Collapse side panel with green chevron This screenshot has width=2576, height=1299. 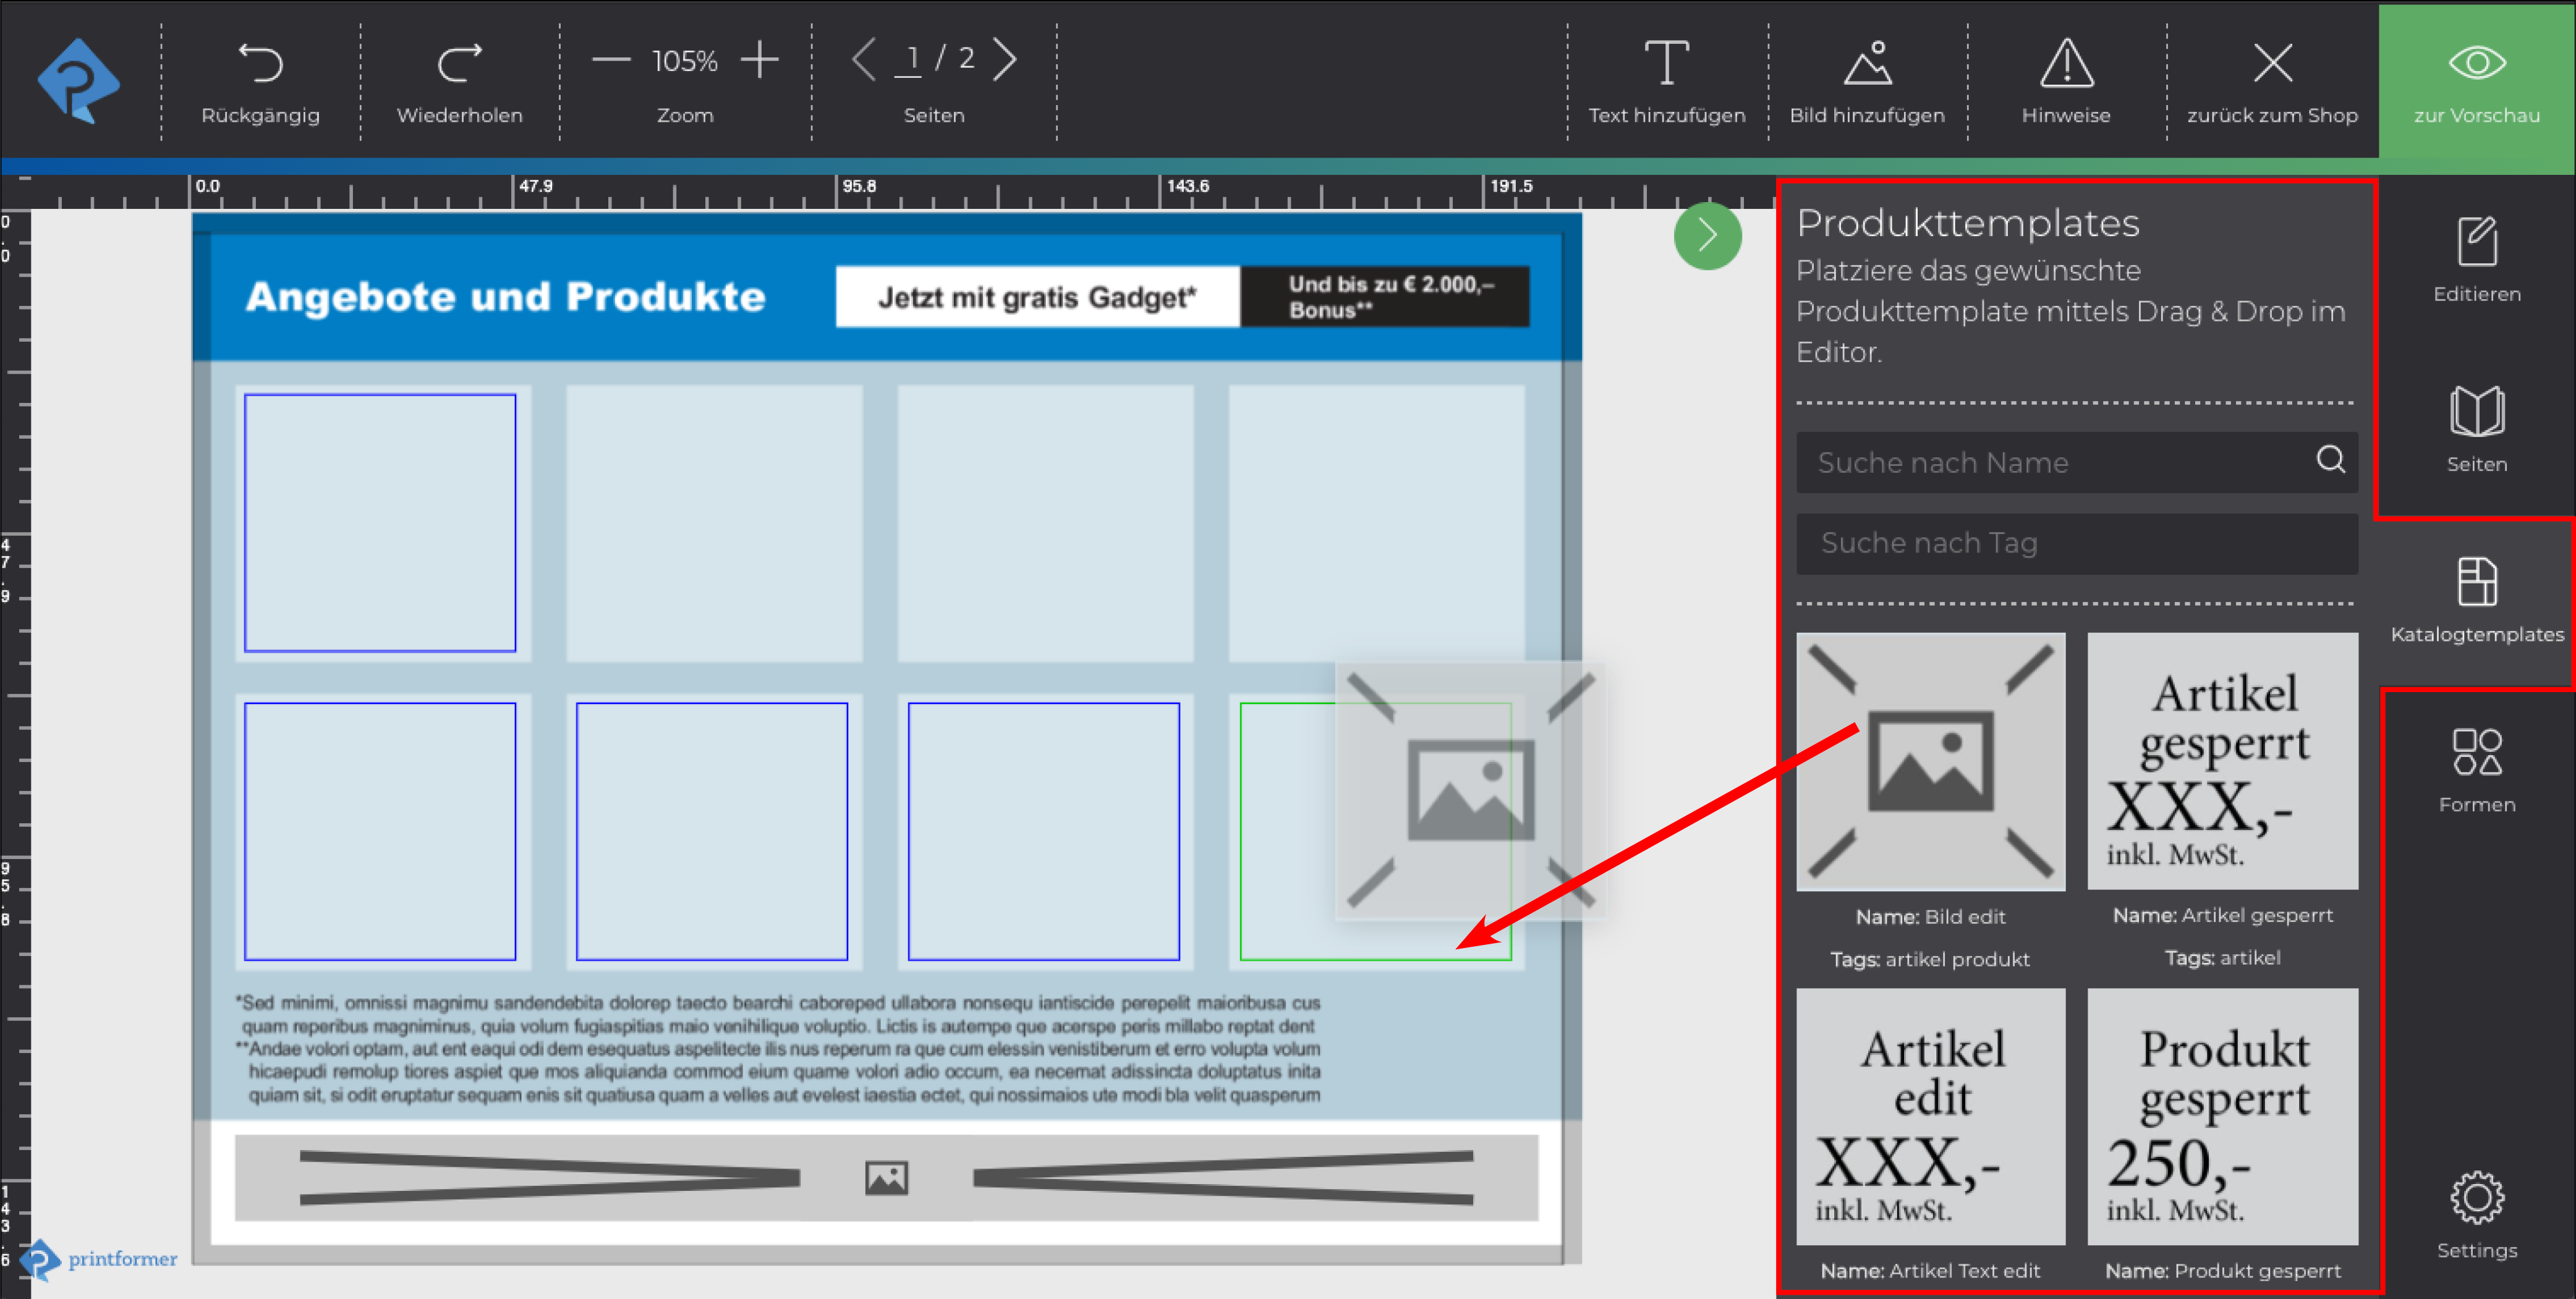click(1707, 236)
